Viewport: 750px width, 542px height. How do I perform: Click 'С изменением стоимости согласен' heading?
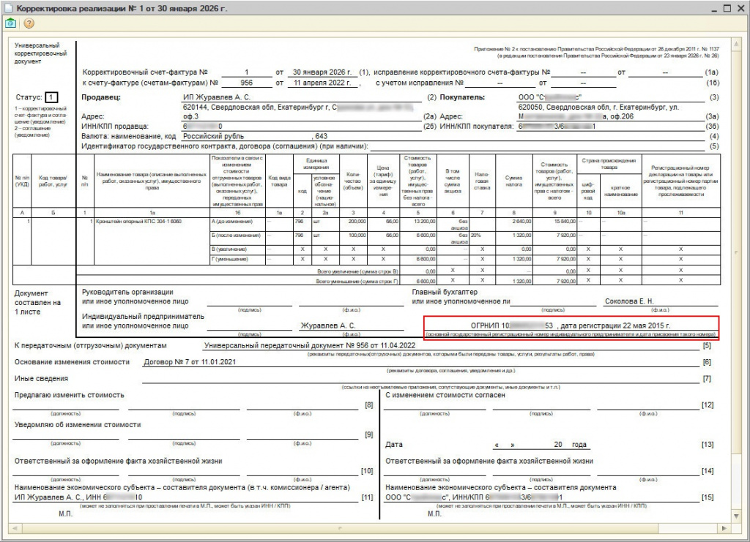pos(445,395)
